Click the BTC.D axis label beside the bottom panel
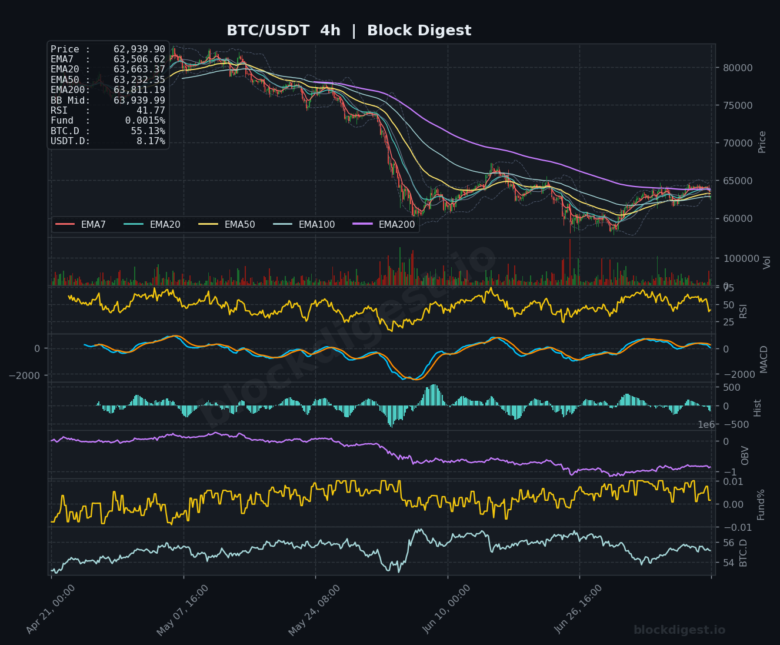 (x=744, y=553)
